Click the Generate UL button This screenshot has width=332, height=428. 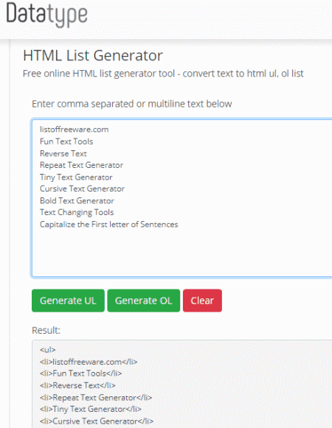tap(68, 301)
